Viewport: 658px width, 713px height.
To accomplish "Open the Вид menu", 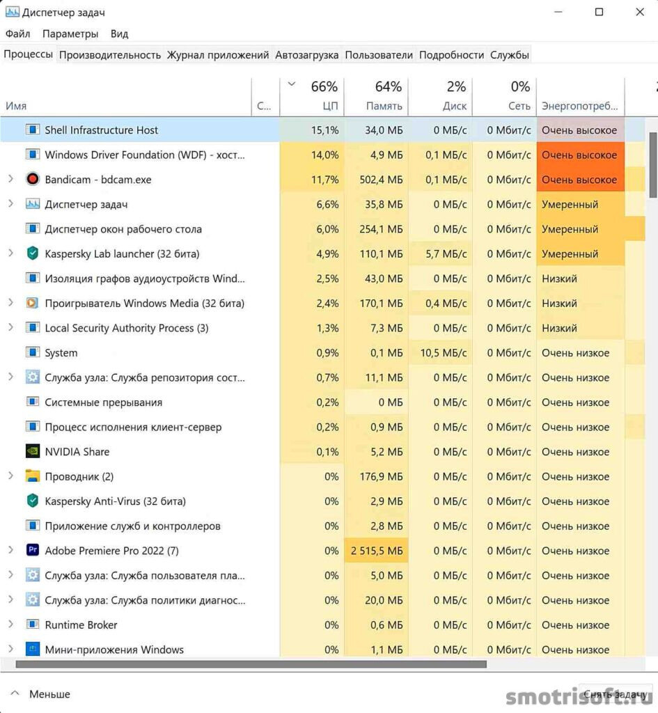I will point(119,33).
